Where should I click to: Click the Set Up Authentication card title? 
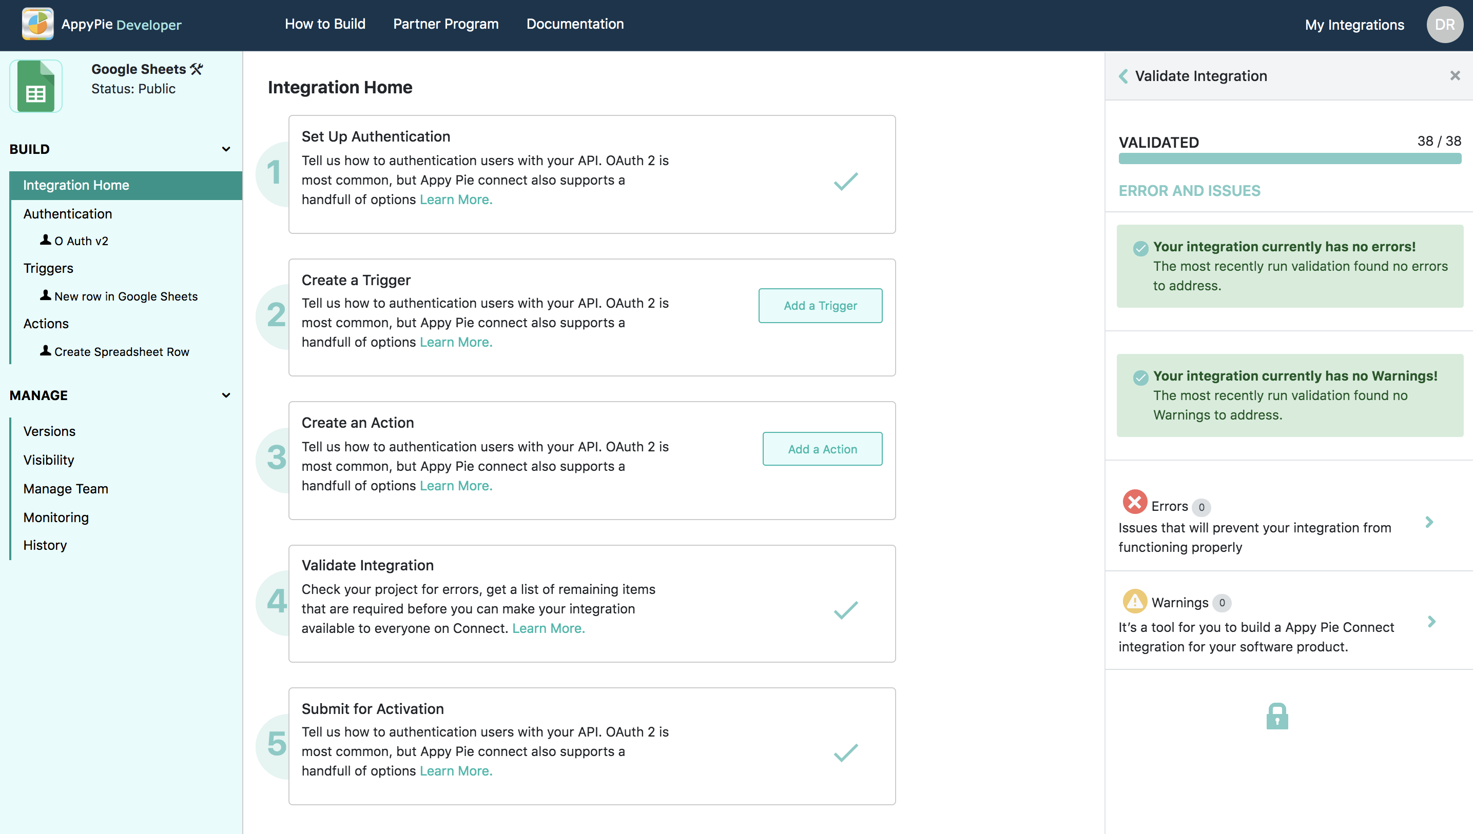(375, 136)
